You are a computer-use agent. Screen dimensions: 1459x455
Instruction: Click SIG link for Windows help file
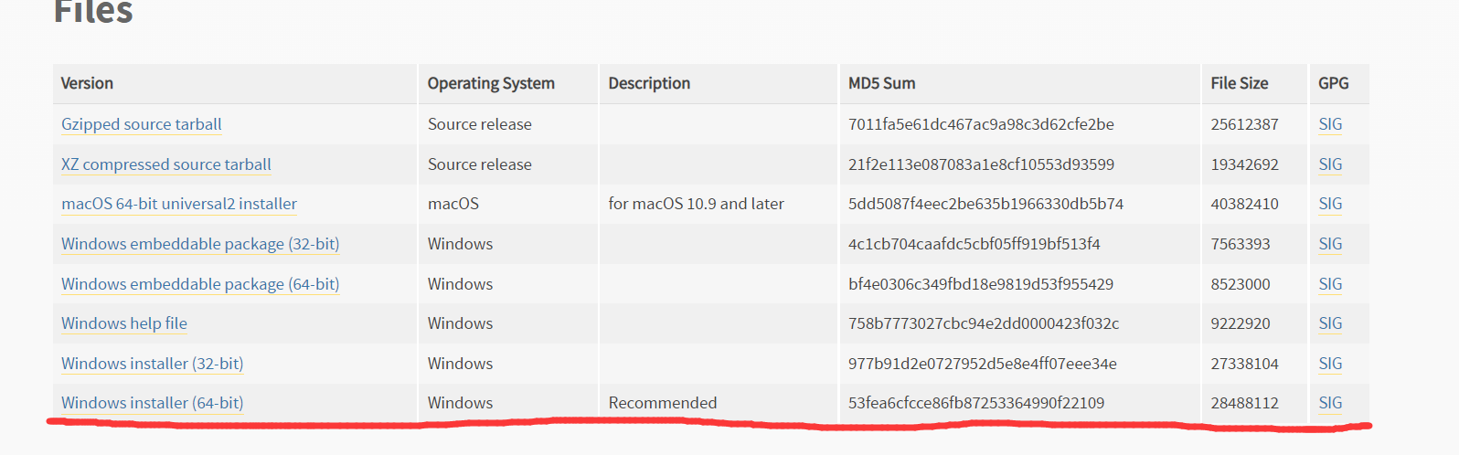pos(1330,323)
